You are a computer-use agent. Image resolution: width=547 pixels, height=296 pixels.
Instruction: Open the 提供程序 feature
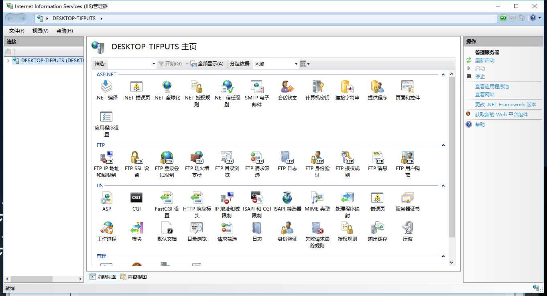377,87
